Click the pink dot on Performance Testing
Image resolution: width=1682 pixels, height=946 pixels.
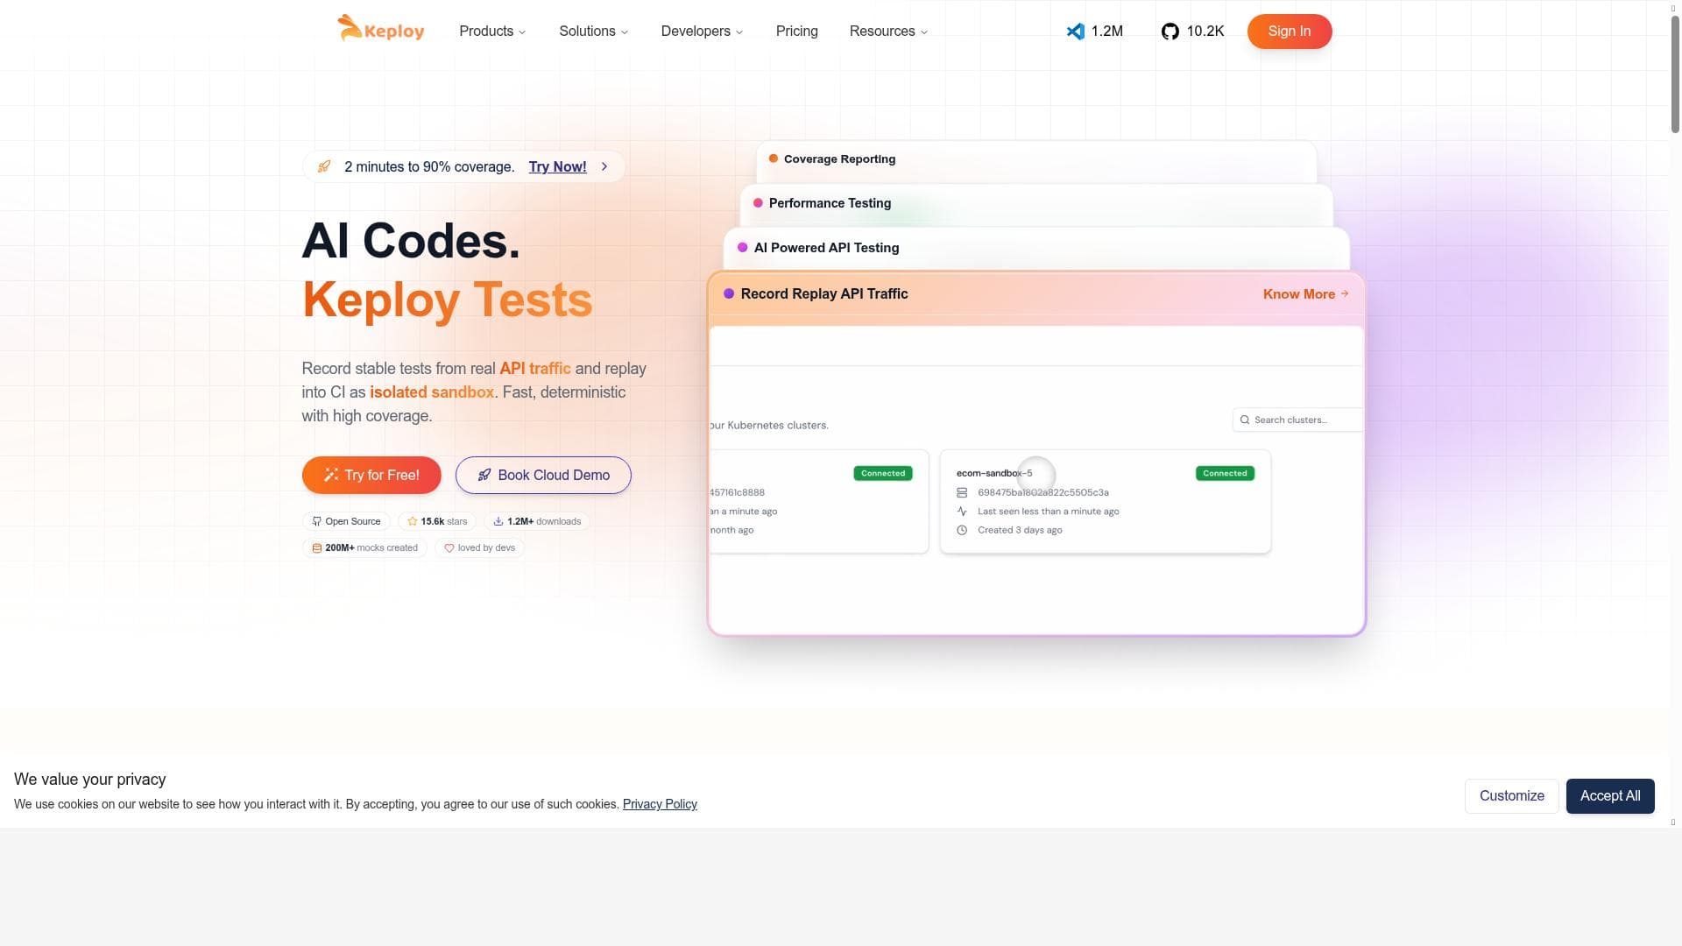coord(758,202)
